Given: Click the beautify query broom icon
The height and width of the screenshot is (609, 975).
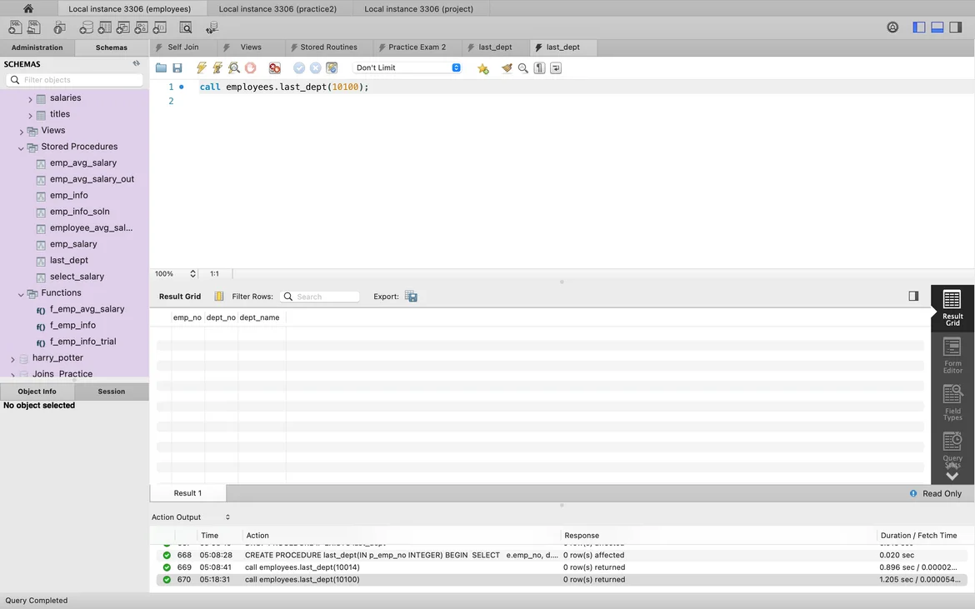Looking at the screenshot, I should pyautogui.click(x=507, y=68).
